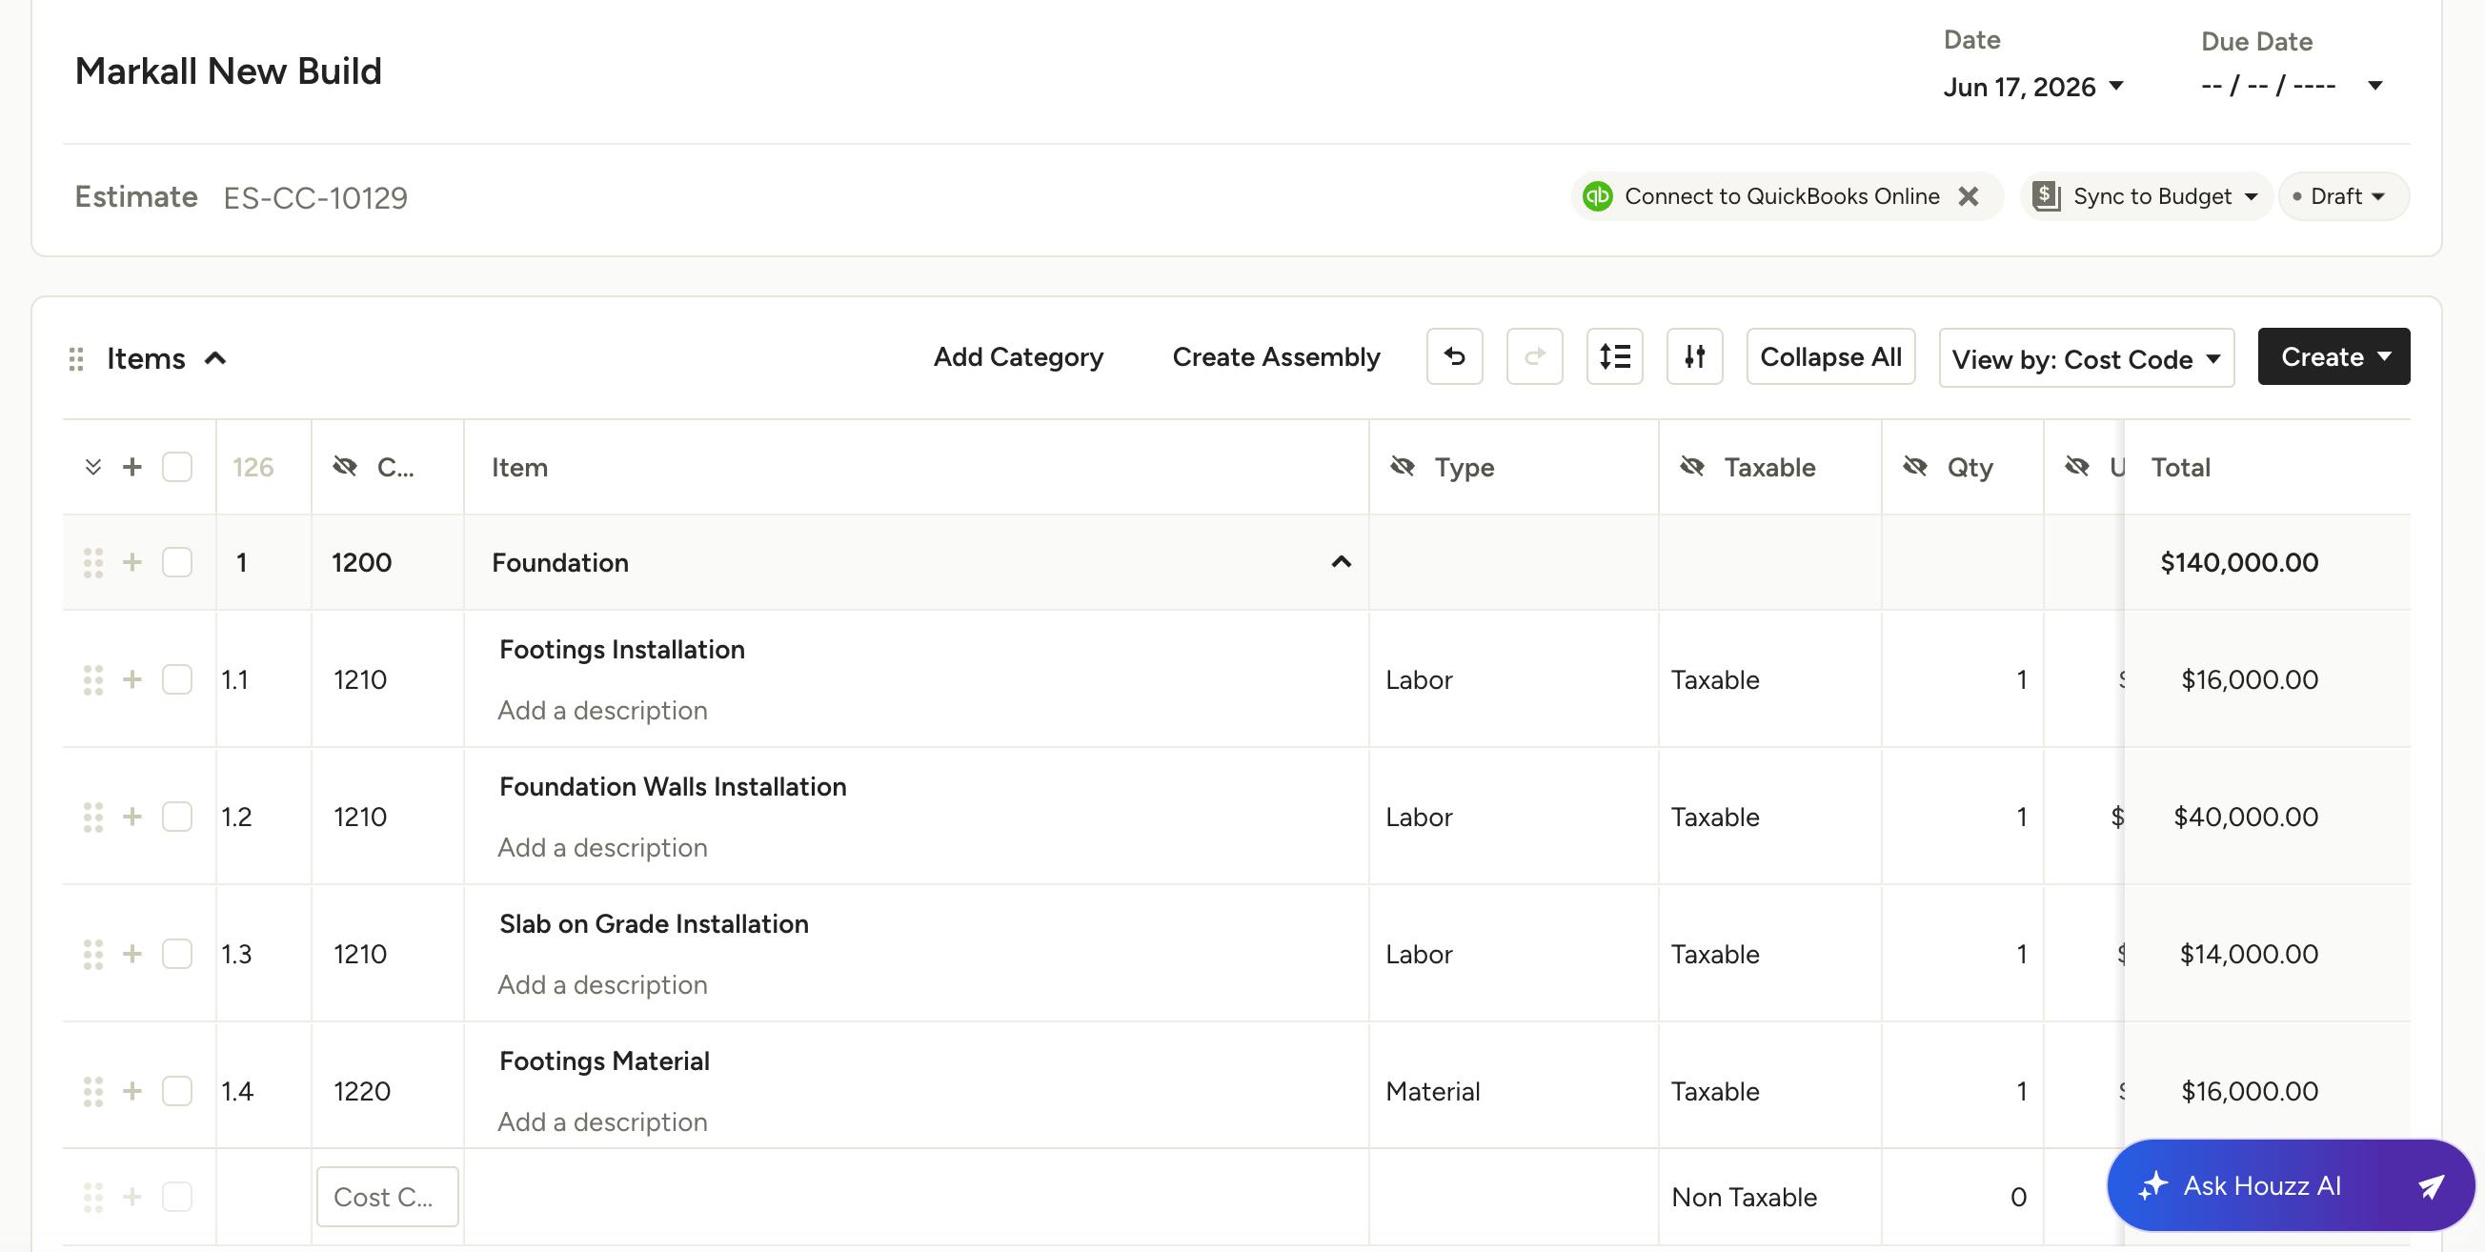The width and height of the screenshot is (2485, 1252).
Task: Click the Ask Houzz AI sparkle icon
Action: click(2153, 1185)
